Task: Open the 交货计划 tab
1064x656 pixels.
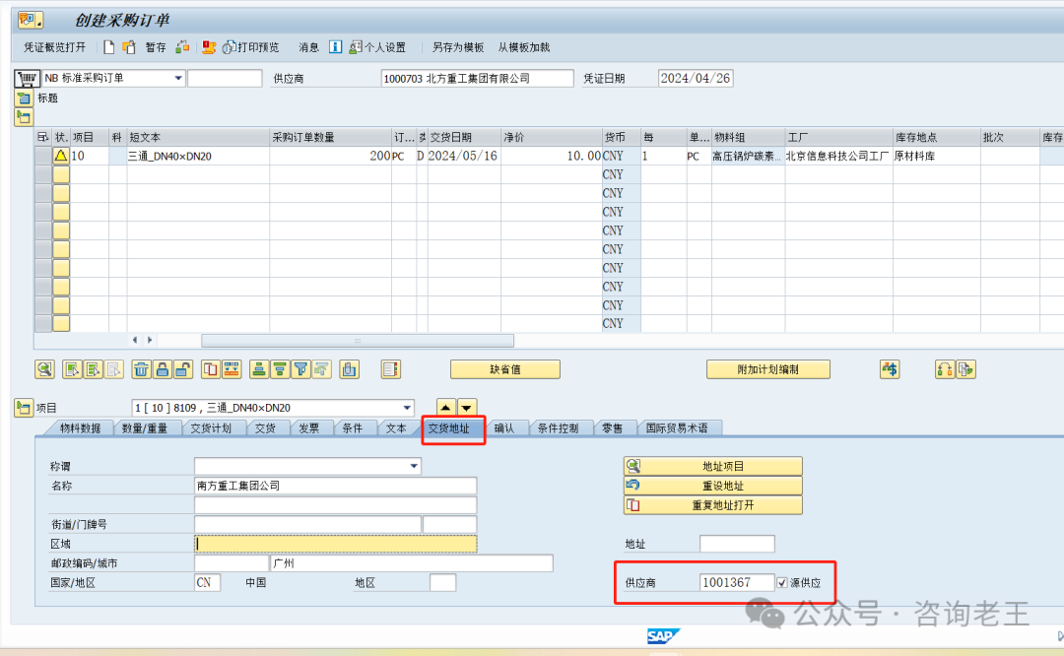Action: pos(211,428)
